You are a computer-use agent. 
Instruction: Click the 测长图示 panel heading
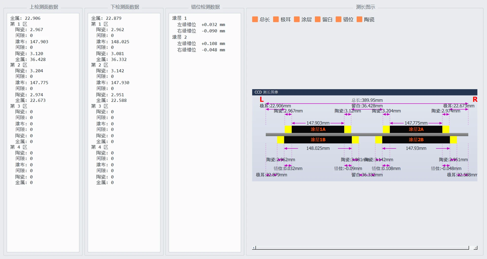(x=366, y=7)
